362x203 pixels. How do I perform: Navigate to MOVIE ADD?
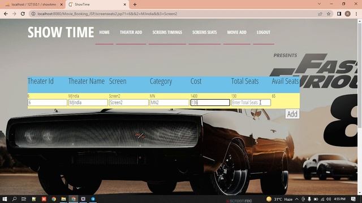click(236, 32)
